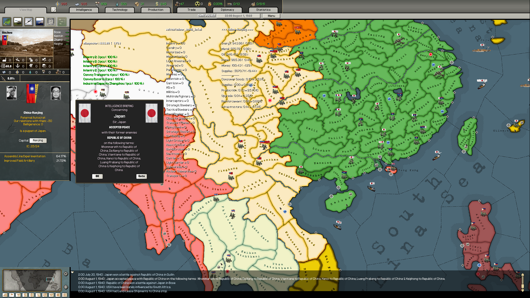Enable political map mode via the flag icon
This screenshot has width=530, height=298.
[11, 295]
